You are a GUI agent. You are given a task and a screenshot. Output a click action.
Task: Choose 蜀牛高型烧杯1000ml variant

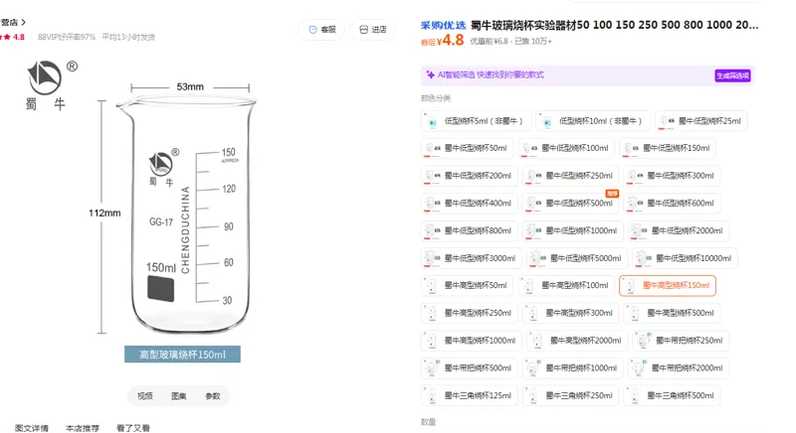(x=471, y=341)
